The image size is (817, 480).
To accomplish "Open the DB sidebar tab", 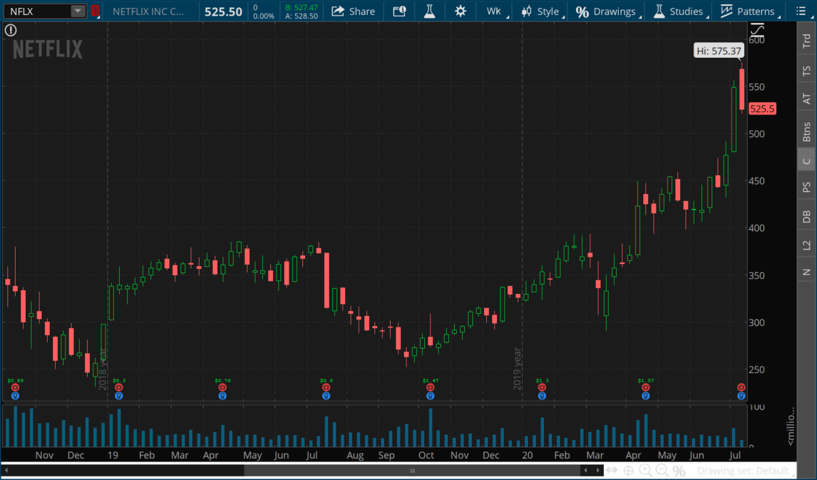I will coord(807,217).
